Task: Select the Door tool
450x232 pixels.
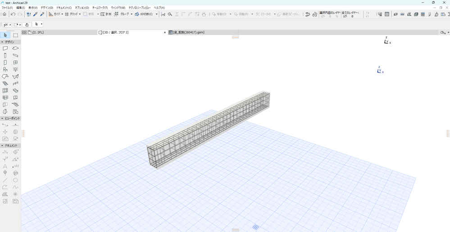Action: pyautogui.click(x=5, y=62)
